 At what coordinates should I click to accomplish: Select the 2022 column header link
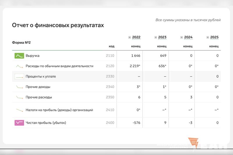tap(136, 38)
